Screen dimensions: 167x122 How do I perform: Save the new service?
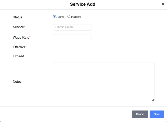(157, 114)
